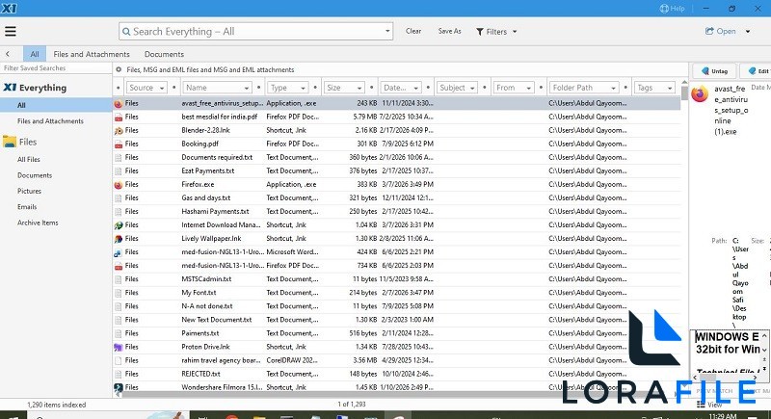Open the From column filter dropdown
This screenshot has width=771, height=419.
(x=528, y=88)
